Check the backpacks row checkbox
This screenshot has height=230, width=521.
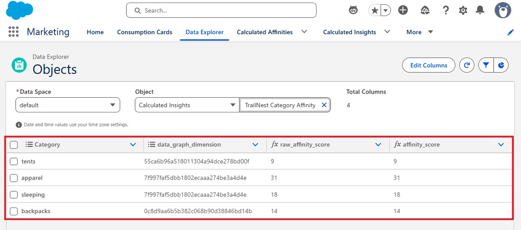coord(13,211)
